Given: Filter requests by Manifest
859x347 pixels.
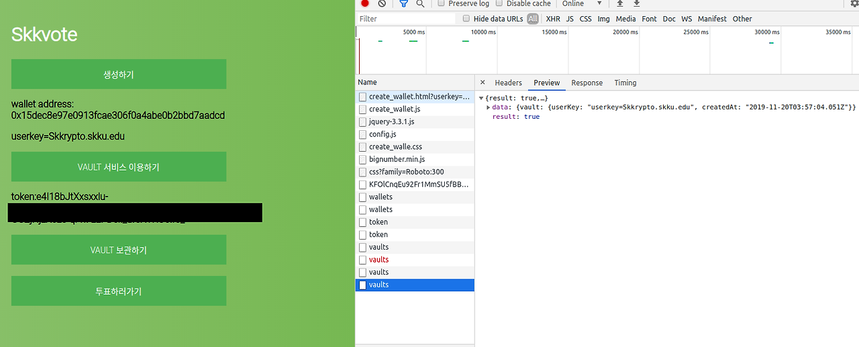Looking at the screenshot, I should [712, 19].
